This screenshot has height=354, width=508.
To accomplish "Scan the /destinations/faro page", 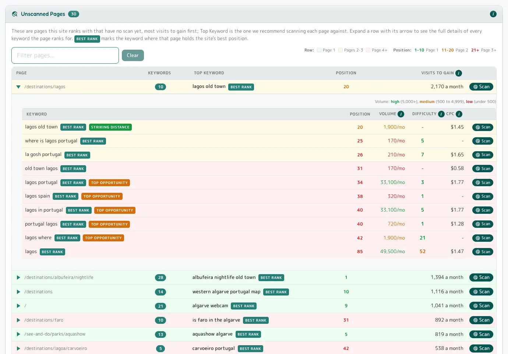I will (481, 320).
